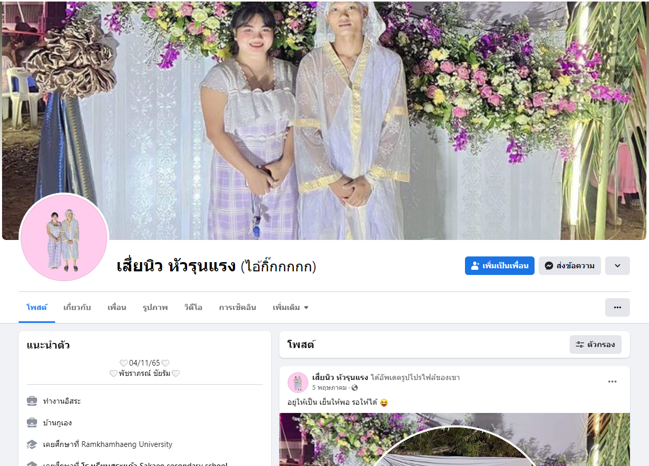Open the วิดีโอ tab
The image size is (649, 466).
click(x=193, y=307)
